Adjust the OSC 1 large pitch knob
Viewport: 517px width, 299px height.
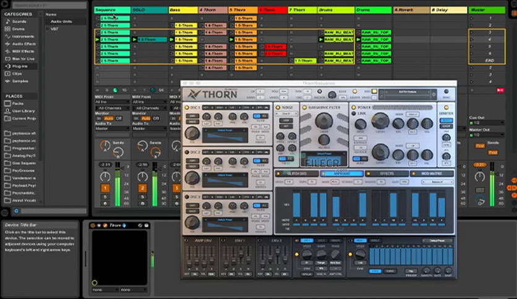pyautogui.click(x=192, y=132)
